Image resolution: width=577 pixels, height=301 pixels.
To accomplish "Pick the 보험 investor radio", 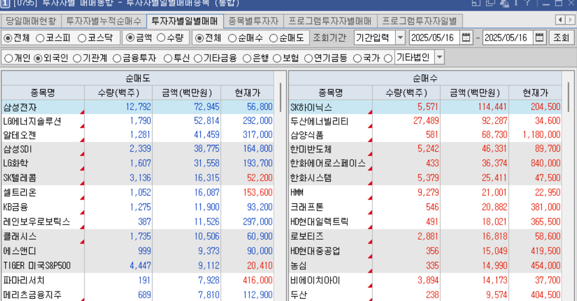I will [277, 59].
